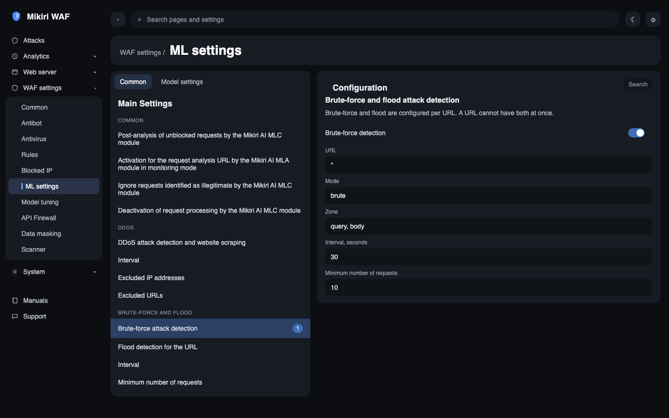Screen dimensions: 669x418
Task: Select Excluded IP addresses setting
Action: 210,278
